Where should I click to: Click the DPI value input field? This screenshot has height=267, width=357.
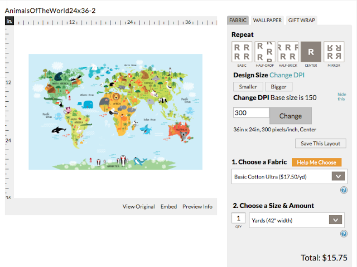coord(251,113)
